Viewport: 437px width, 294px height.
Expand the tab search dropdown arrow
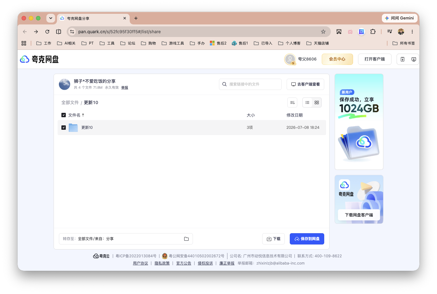tap(51, 18)
